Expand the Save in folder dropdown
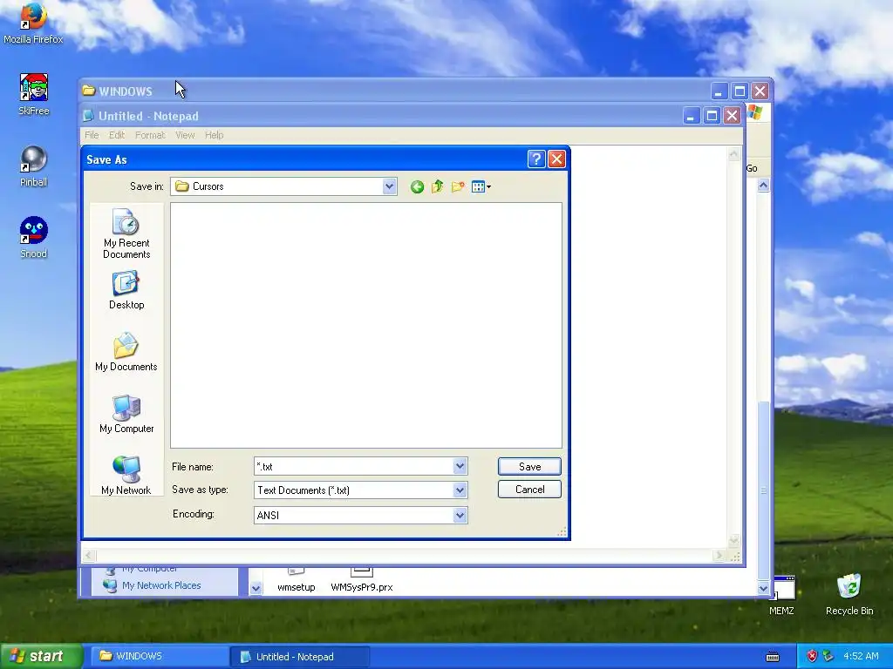The image size is (893, 669). pos(390,186)
